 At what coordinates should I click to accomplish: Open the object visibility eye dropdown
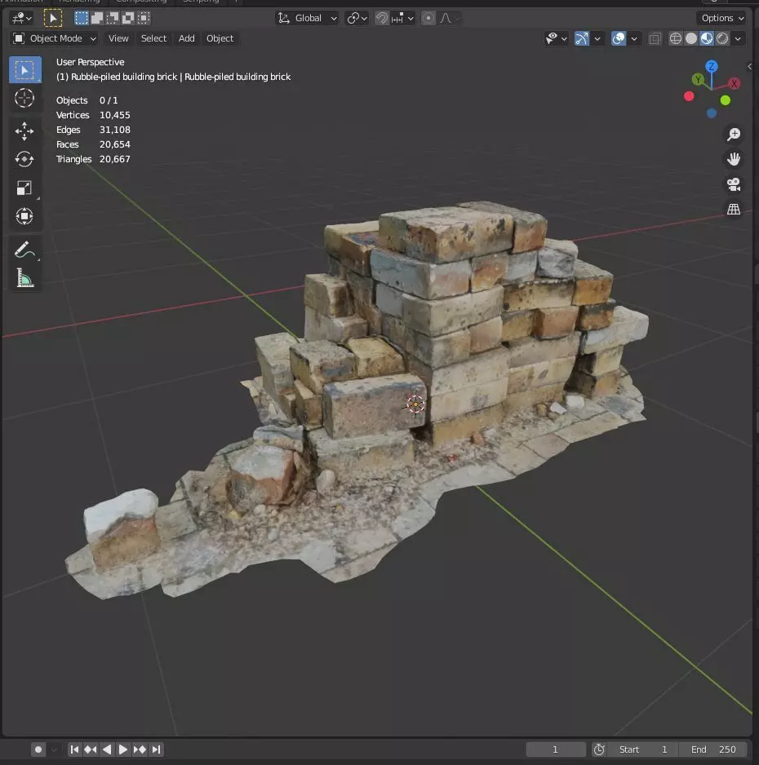point(556,38)
